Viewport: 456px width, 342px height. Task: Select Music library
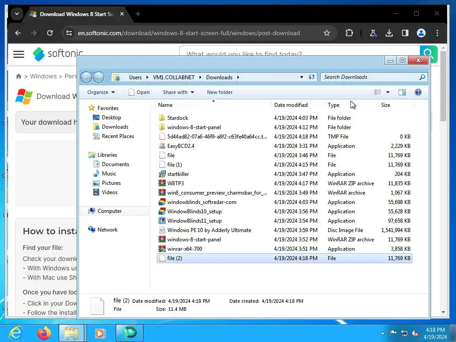click(105, 174)
